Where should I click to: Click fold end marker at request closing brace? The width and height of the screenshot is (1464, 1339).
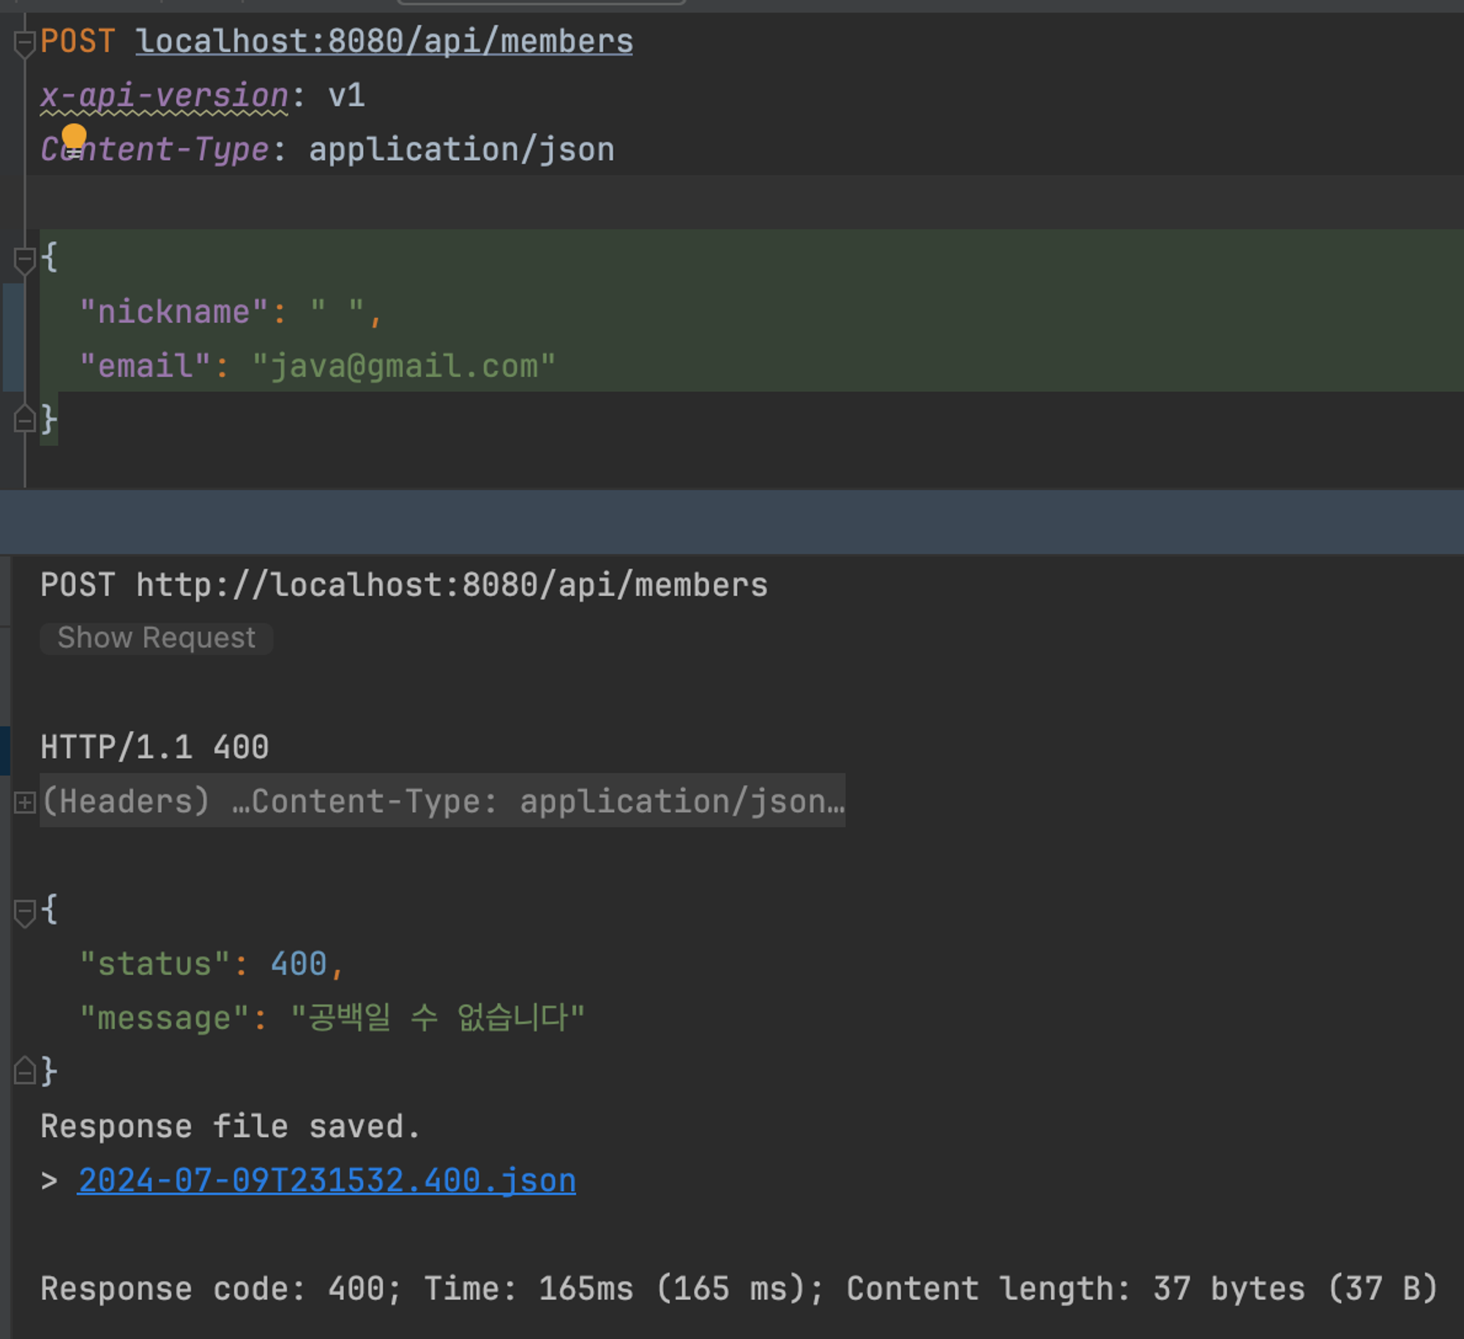[x=24, y=420]
